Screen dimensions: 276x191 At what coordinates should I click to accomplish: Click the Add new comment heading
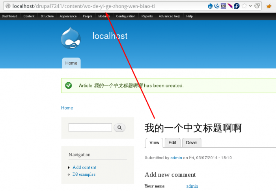coord(170,174)
